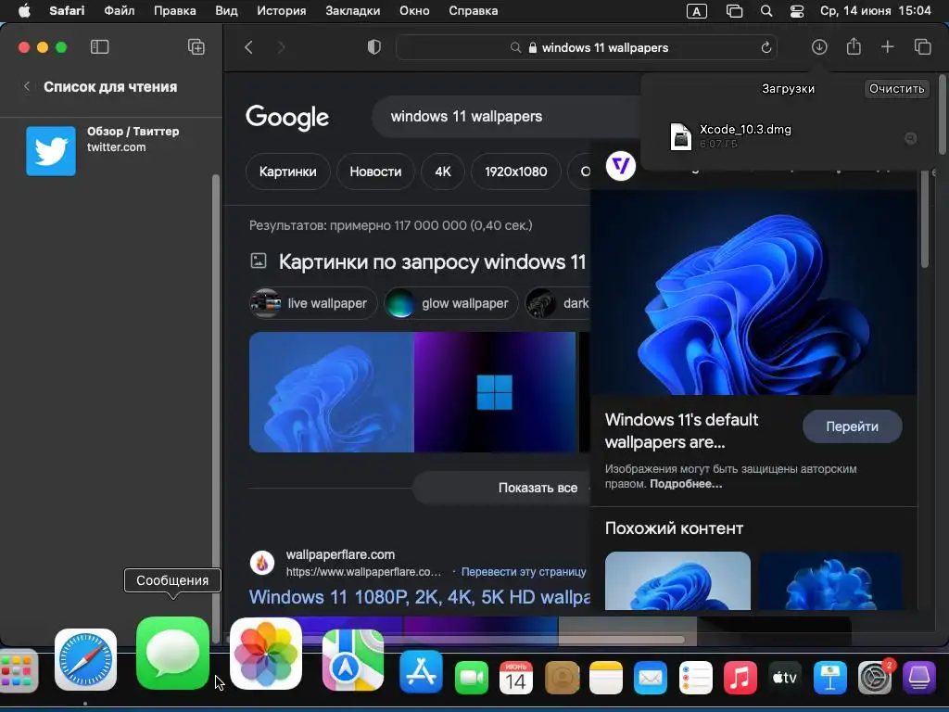Screen dimensions: 949x712
Task: Launch FaceTime from the Dock
Action: 472,678
